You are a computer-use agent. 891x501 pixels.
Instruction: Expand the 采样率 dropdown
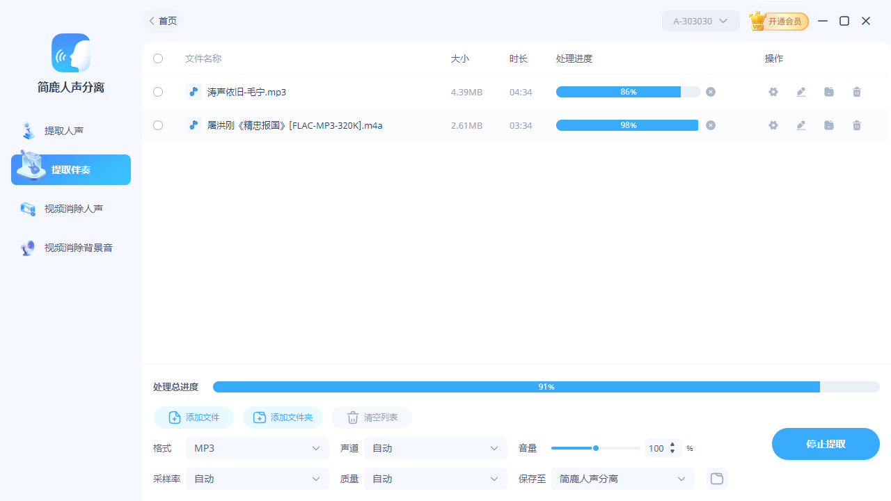pos(257,479)
